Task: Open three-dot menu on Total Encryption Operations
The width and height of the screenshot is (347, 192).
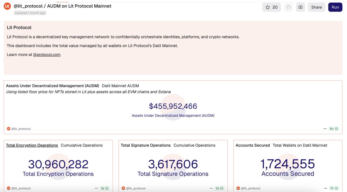Action: tap(96, 188)
